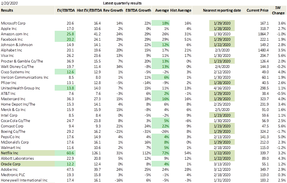The image size is (287, 183).
Task: Select Alphabet Inc current price 1480.4
Action: coord(263,50)
